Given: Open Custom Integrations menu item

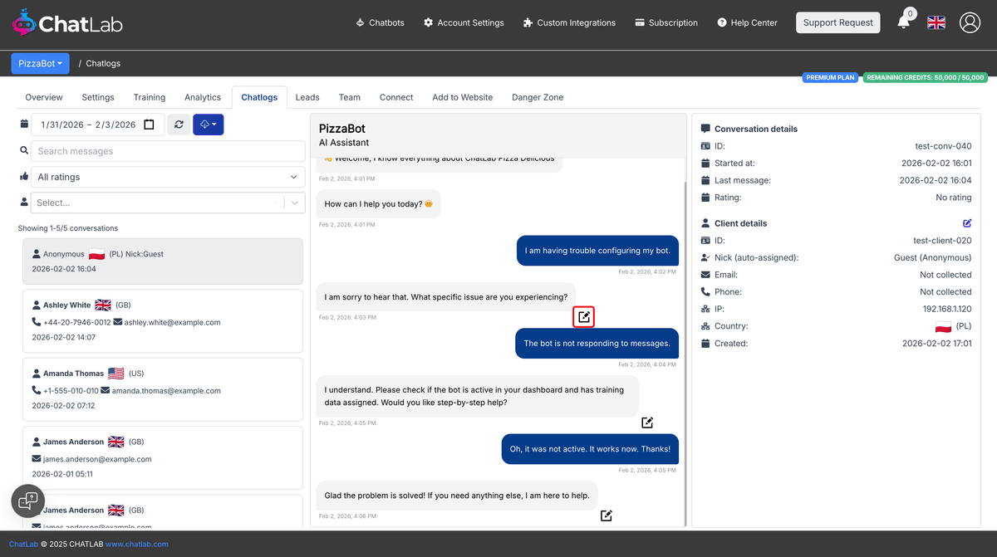Looking at the screenshot, I should click(569, 22).
